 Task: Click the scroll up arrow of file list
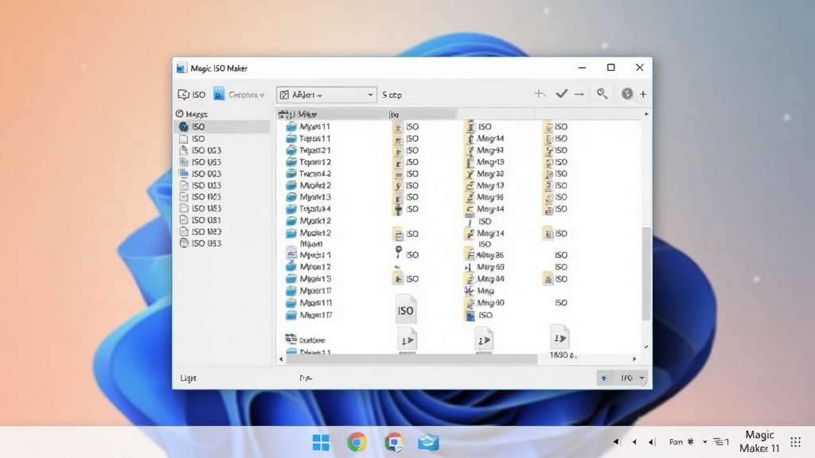[x=646, y=114]
